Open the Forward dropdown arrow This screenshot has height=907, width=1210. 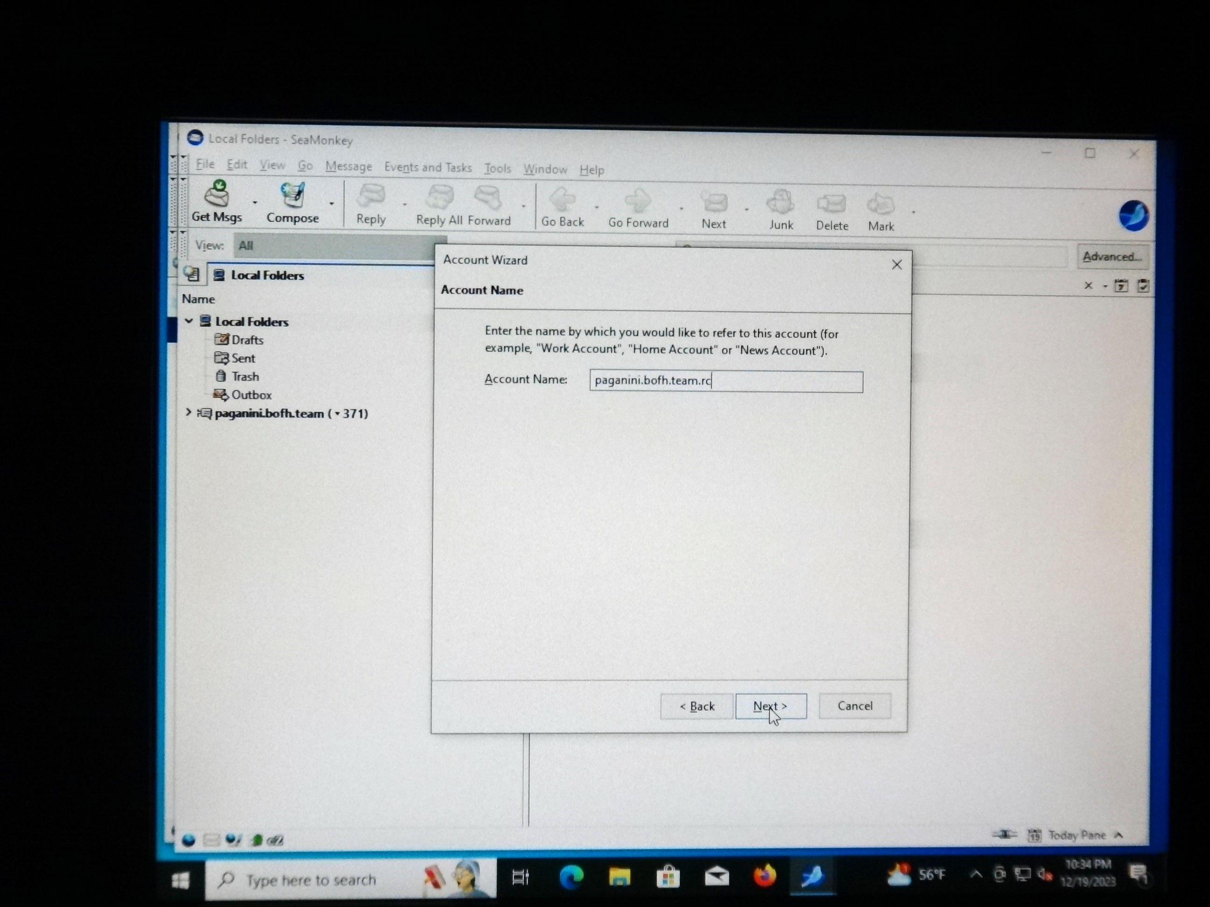(x=523, y=207)
